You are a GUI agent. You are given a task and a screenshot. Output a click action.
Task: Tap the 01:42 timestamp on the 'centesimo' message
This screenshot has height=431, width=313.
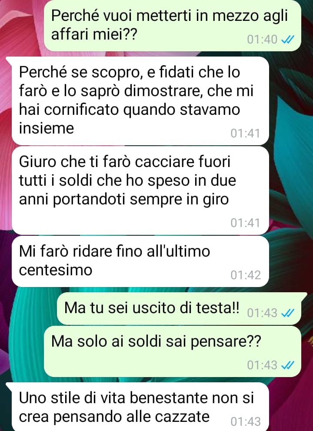coord(245,275)
